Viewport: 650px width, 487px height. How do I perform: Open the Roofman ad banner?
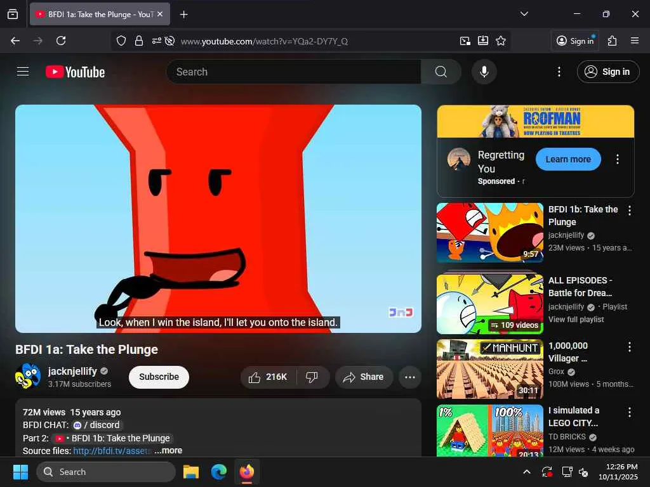[x=535, y=121]
